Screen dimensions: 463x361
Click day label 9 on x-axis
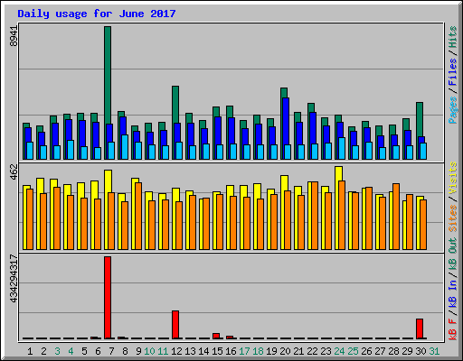pyautogui.click(x=138, y=351)
